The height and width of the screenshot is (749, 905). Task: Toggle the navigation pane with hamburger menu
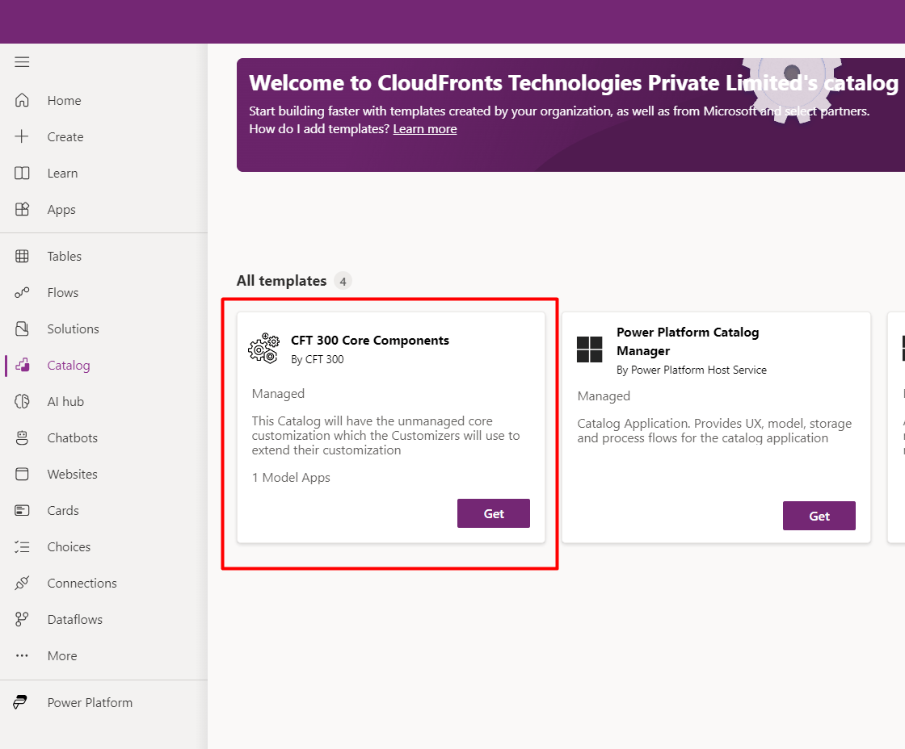coord(22,61)
